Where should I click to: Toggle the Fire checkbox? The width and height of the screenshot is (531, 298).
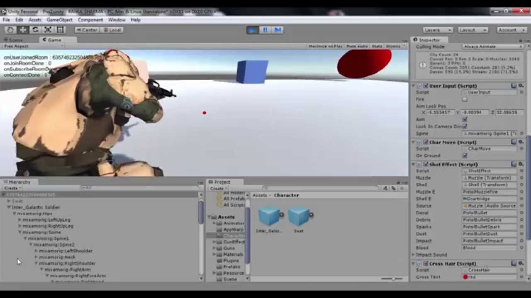(465, 99)
